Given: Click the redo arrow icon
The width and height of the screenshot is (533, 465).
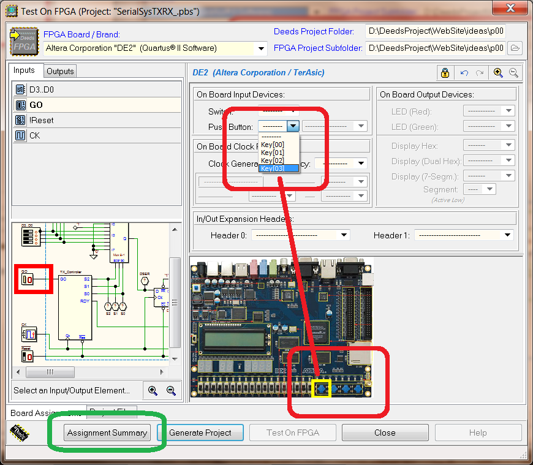Looking at the screenshot, I should (480, 73).
